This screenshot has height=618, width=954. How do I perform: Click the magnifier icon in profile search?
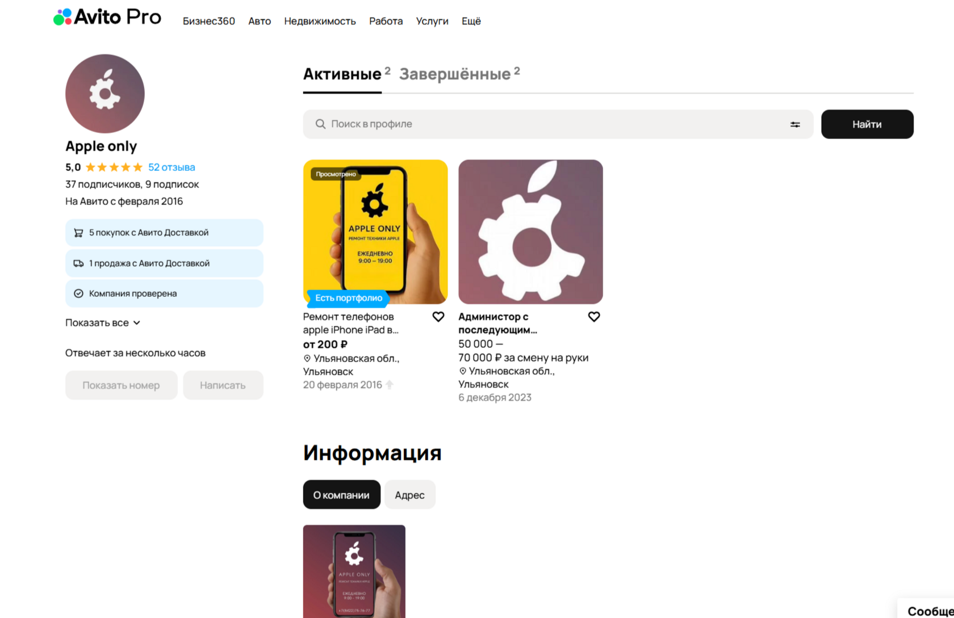[320, 124]
